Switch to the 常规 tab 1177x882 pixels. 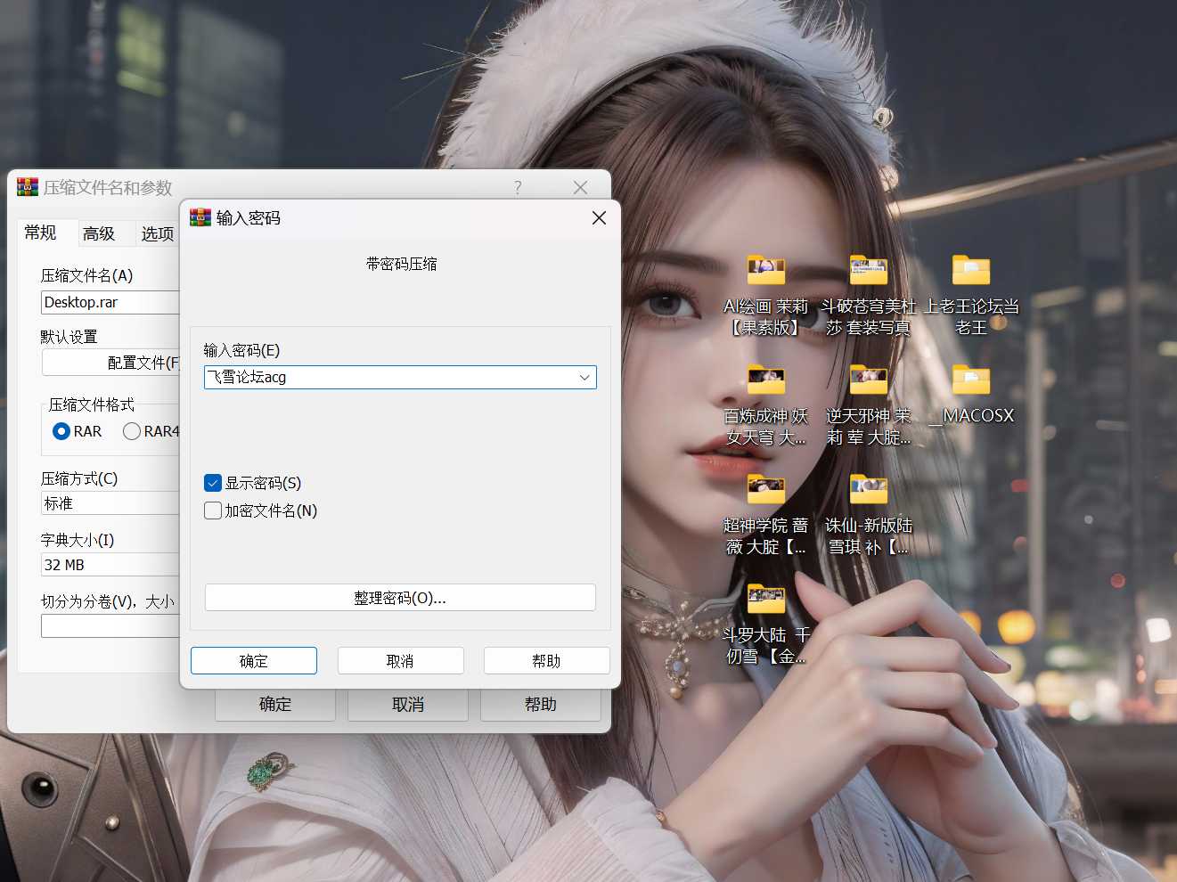coord(41,233)
